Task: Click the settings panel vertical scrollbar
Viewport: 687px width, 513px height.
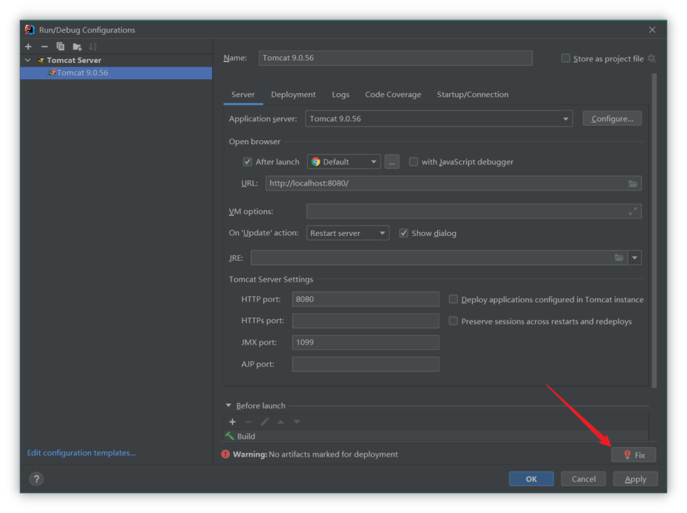Action: click(654, 231)
